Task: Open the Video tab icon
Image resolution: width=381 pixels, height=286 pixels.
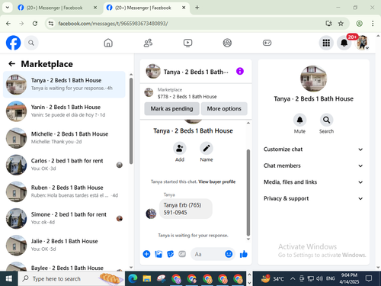Action: point(187,43)
